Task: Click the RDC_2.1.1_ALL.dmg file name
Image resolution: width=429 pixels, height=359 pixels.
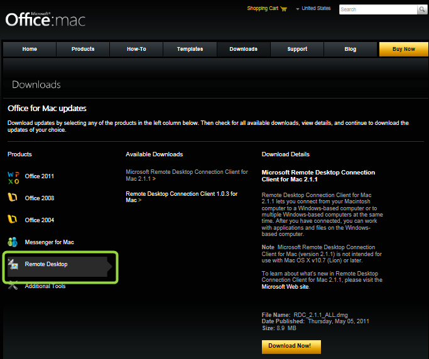Action: 321,315
